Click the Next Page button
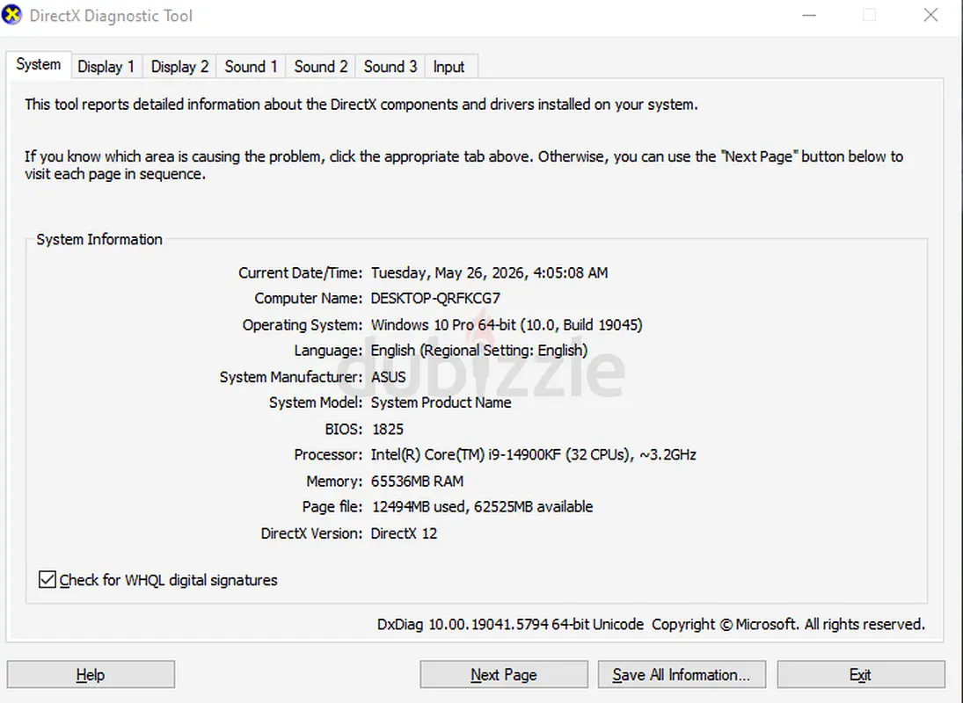The height and width of the screenshot is (703, 963). 504,675
